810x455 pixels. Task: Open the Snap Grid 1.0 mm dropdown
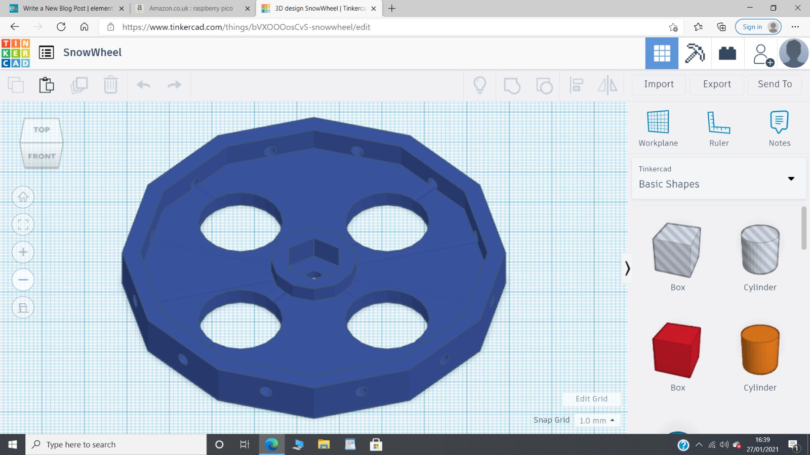coord(597,421)
